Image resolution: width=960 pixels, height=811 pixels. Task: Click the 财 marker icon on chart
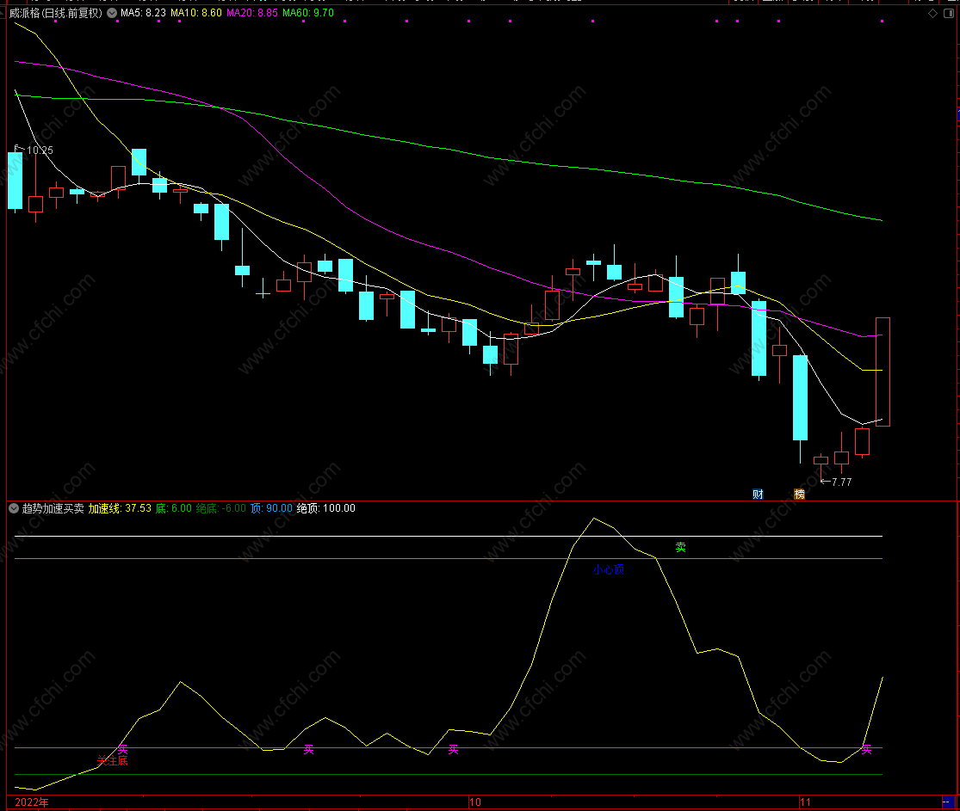click(758, 495)
